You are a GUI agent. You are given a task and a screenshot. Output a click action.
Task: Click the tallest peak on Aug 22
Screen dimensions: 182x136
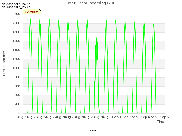(x=30, y=18)
